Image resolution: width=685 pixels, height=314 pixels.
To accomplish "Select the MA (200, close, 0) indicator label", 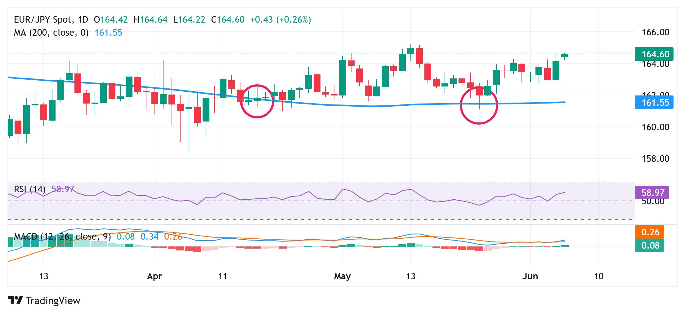I will (51, 33).
